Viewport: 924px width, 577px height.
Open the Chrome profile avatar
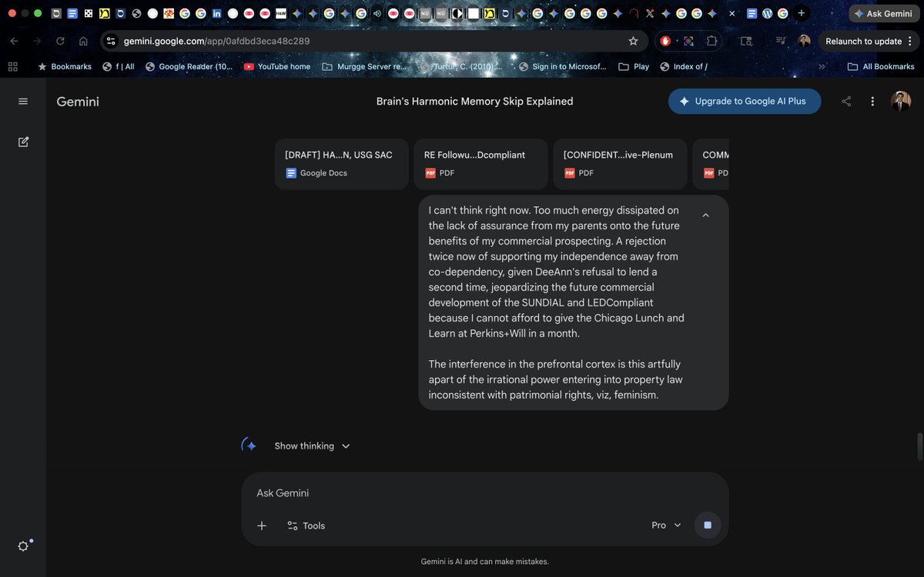point(804,41)
